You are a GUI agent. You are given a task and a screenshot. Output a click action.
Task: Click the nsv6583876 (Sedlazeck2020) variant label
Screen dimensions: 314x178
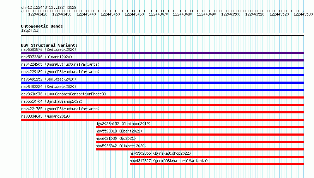click(x=49, y=49)
